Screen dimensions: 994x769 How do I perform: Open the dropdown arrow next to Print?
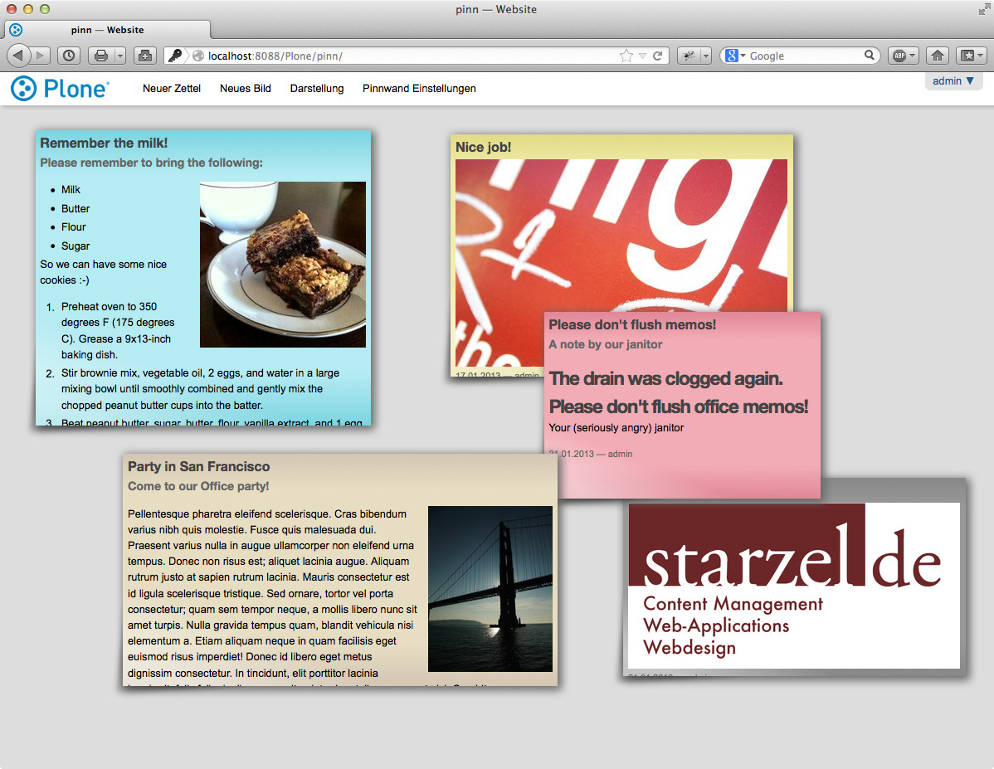119,56
